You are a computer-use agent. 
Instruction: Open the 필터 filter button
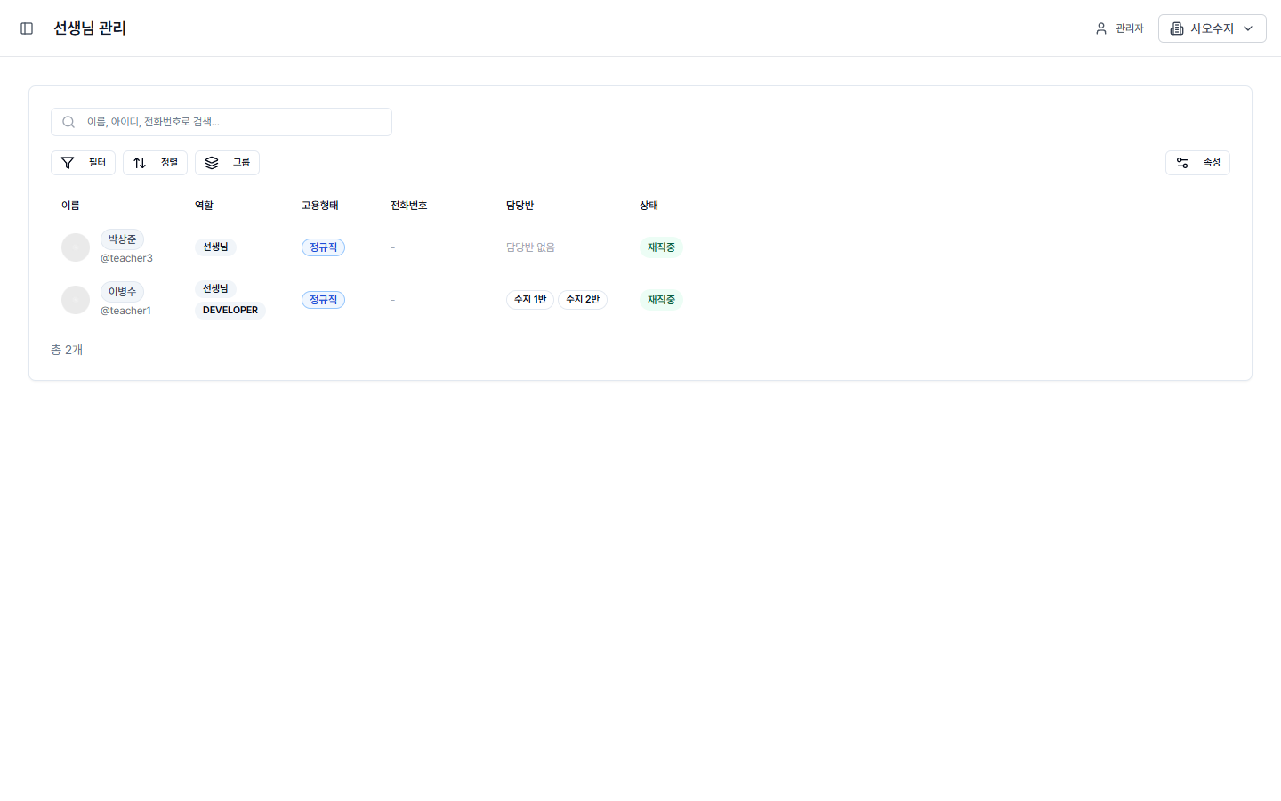(x=83, y=163)
